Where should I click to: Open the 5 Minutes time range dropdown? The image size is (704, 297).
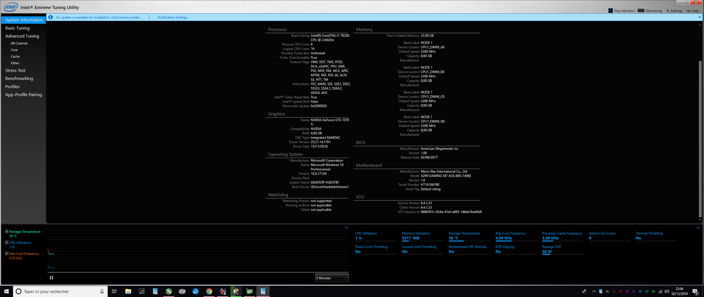332,278
